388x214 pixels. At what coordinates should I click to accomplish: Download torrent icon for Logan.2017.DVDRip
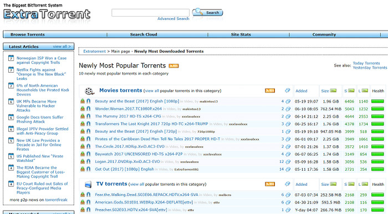(83, 161)
